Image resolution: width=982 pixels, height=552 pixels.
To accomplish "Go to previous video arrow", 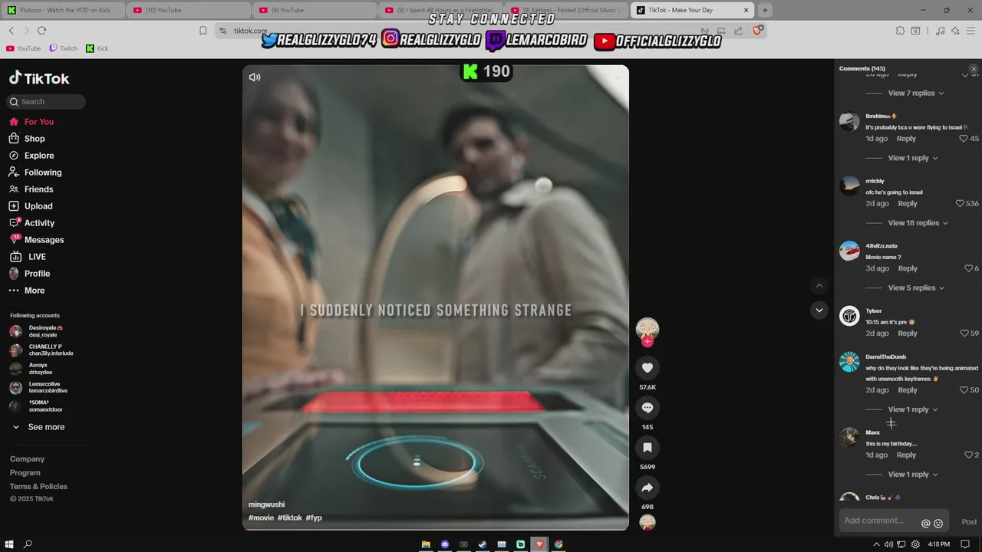I will click(x=819, y=285).
